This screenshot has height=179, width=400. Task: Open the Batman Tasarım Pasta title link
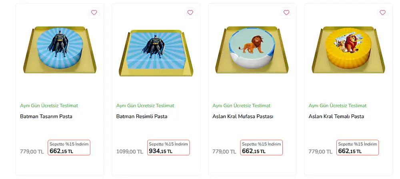click(46, 116)
